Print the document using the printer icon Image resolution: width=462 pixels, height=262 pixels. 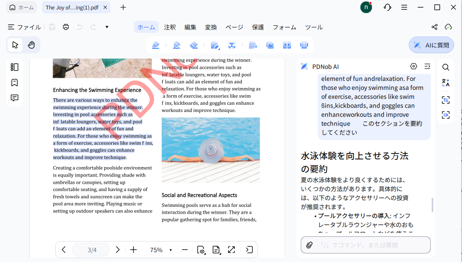66,27
